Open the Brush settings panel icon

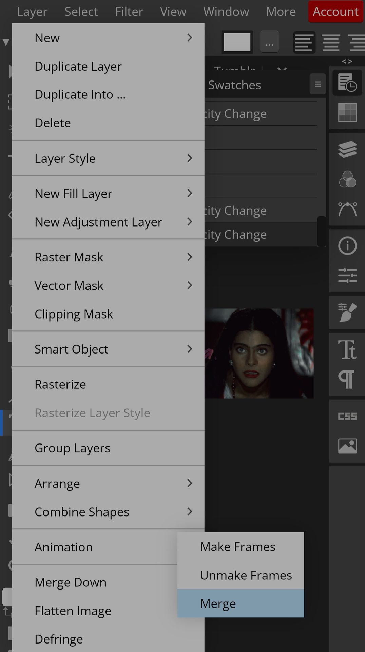tap(347, 312)
